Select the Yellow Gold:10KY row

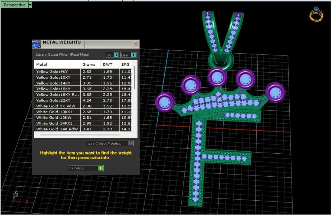[83, 77]
